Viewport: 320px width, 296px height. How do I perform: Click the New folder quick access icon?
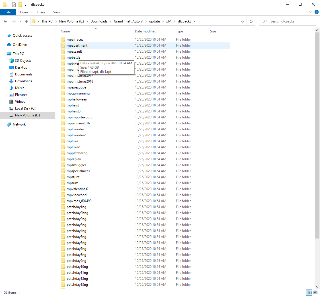tap(20, 4)
